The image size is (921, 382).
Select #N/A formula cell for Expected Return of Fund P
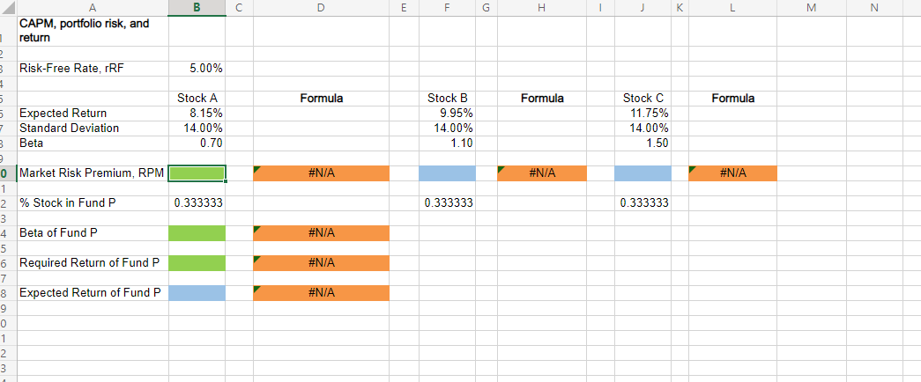(321, 293)
